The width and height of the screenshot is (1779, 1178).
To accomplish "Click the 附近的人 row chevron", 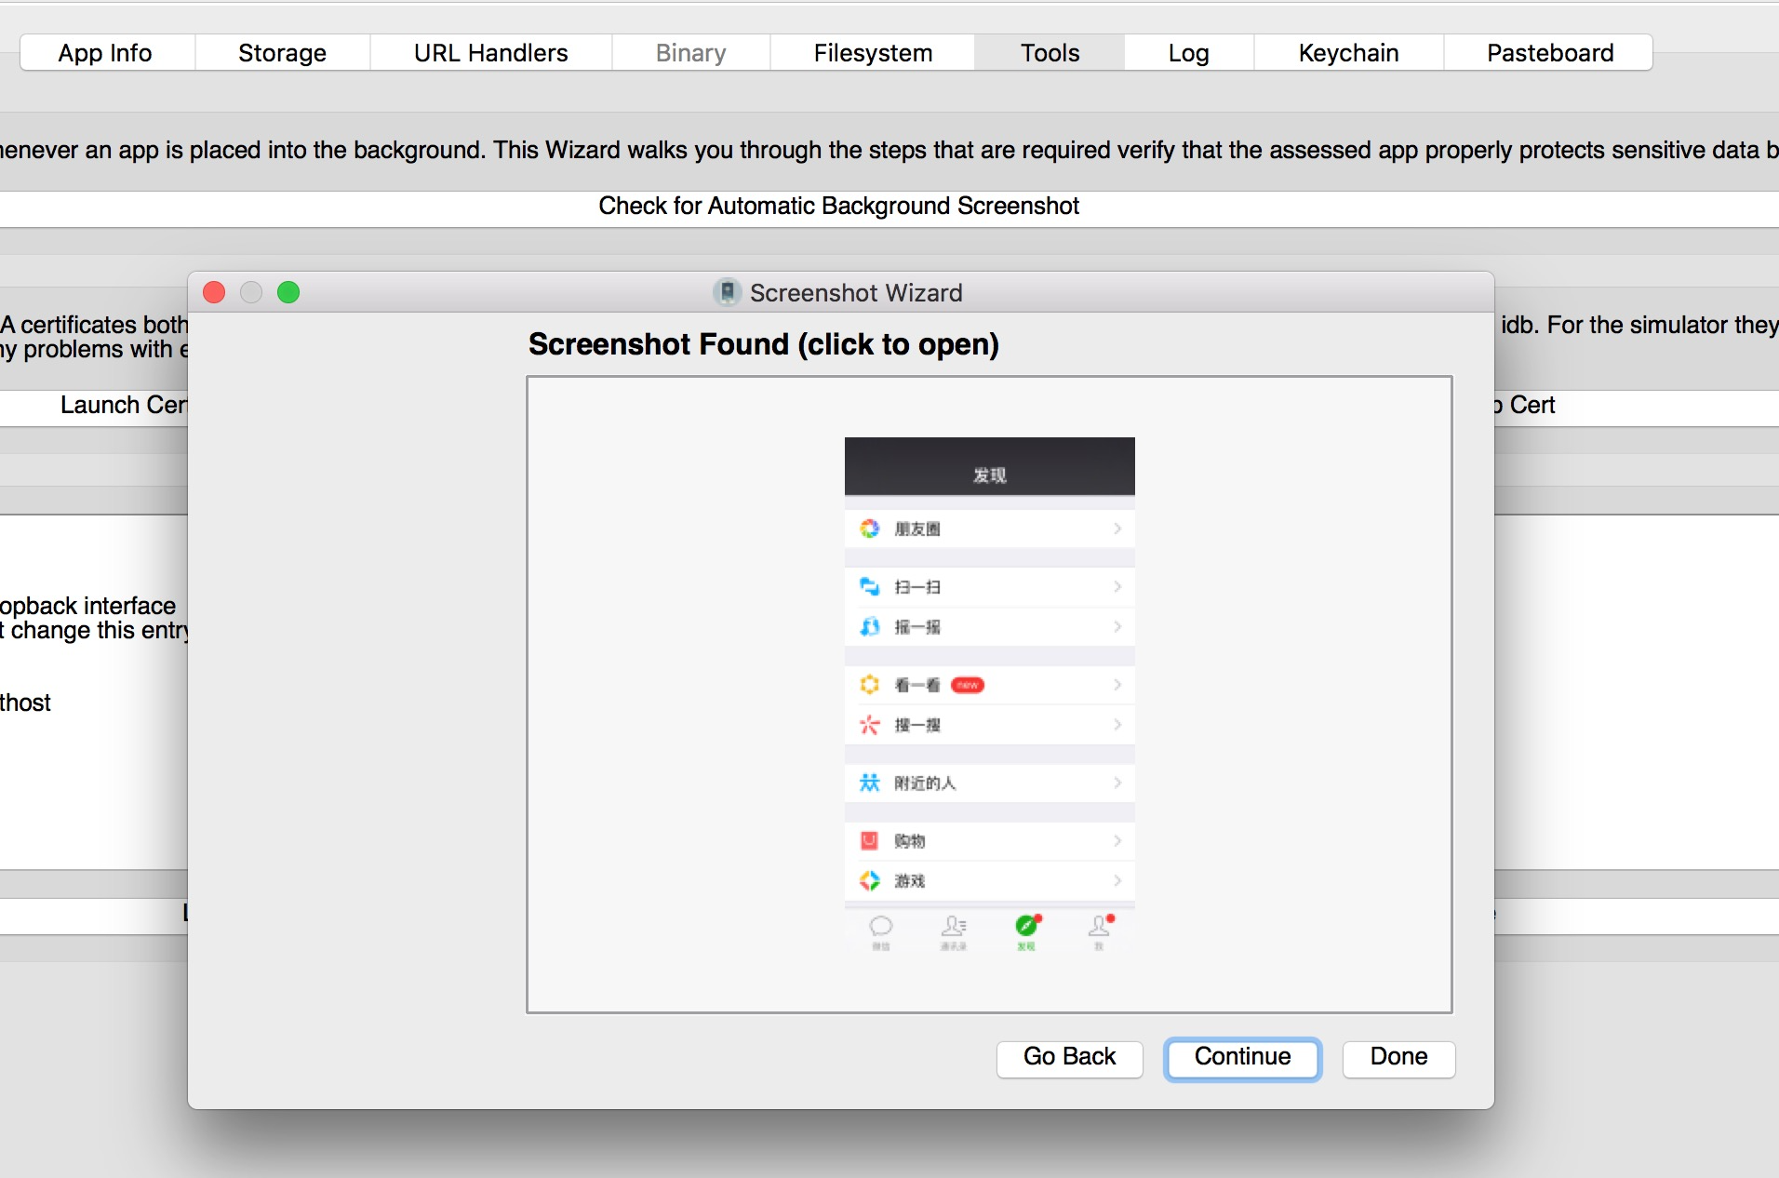I will coord(1117,783).
